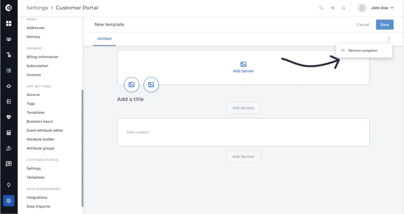
Task: Open Integrations
Action: coord(37,197)
